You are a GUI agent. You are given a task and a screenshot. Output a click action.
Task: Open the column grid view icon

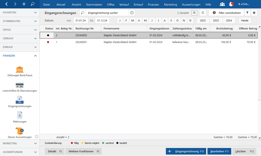coord(194,13)
